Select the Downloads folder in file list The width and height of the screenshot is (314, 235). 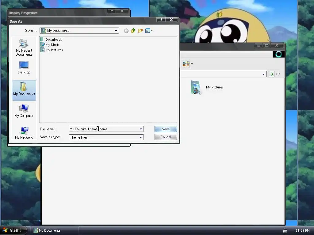[51, 39]
